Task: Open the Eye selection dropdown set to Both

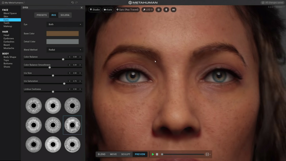Action: coord(65,24)
